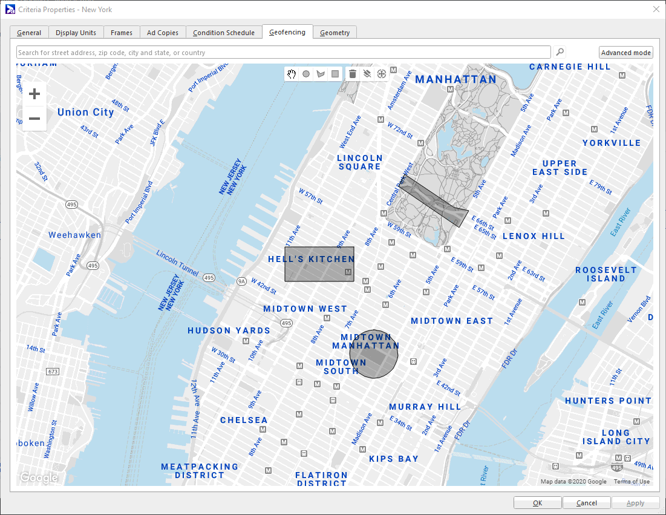666x515 pixels.
Task: Click the Advanced mode button
Action: (626, 53)
